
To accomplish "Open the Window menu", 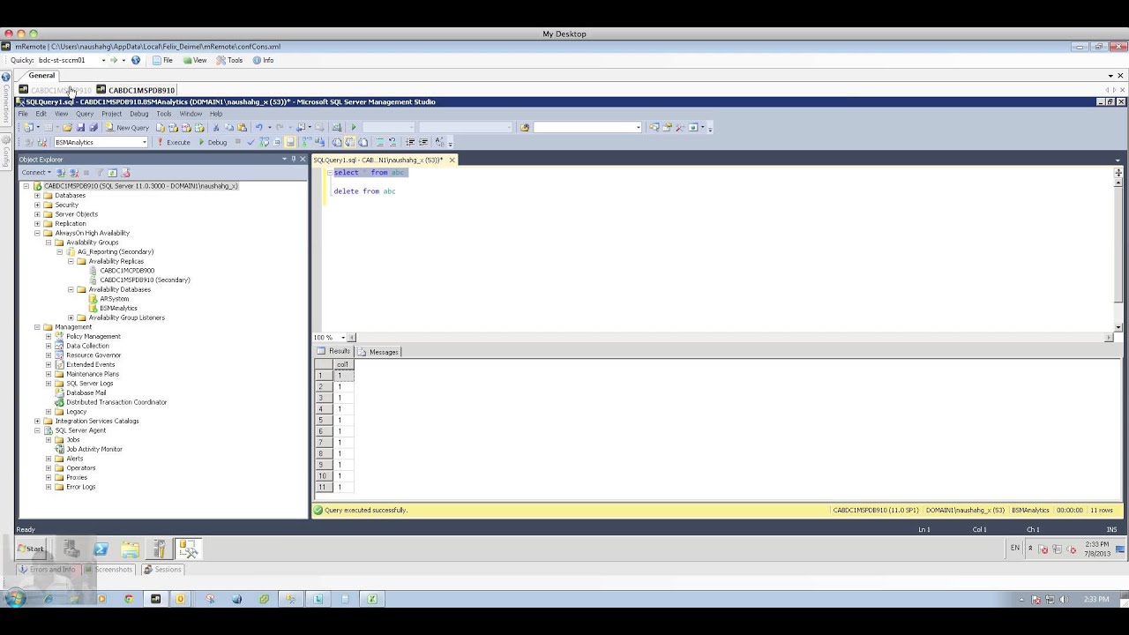I will (191, 114).
